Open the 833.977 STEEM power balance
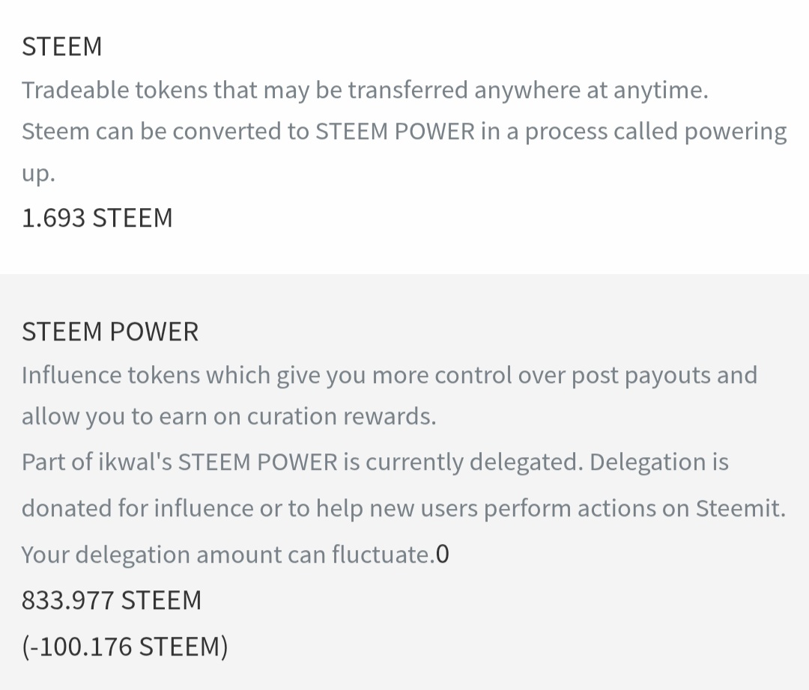Viewport: 809px width, 690px height. tap(112, 599)
